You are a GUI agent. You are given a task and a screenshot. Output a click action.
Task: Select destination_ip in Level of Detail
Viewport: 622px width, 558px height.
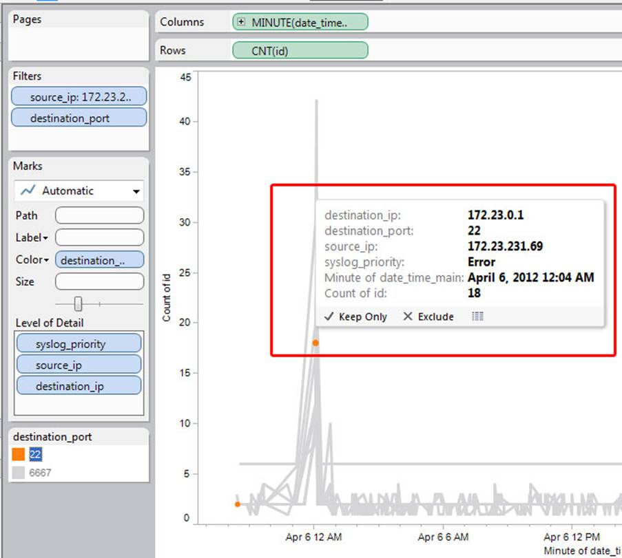click(79, 385)
